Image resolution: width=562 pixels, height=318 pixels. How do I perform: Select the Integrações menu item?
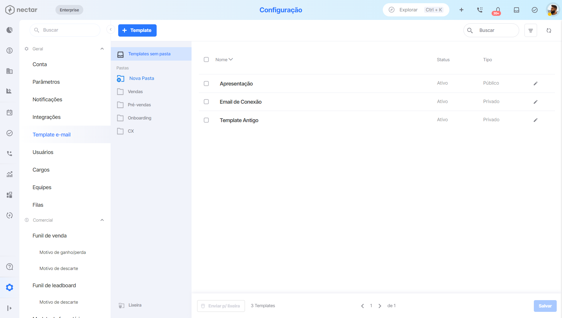[46, 117]
